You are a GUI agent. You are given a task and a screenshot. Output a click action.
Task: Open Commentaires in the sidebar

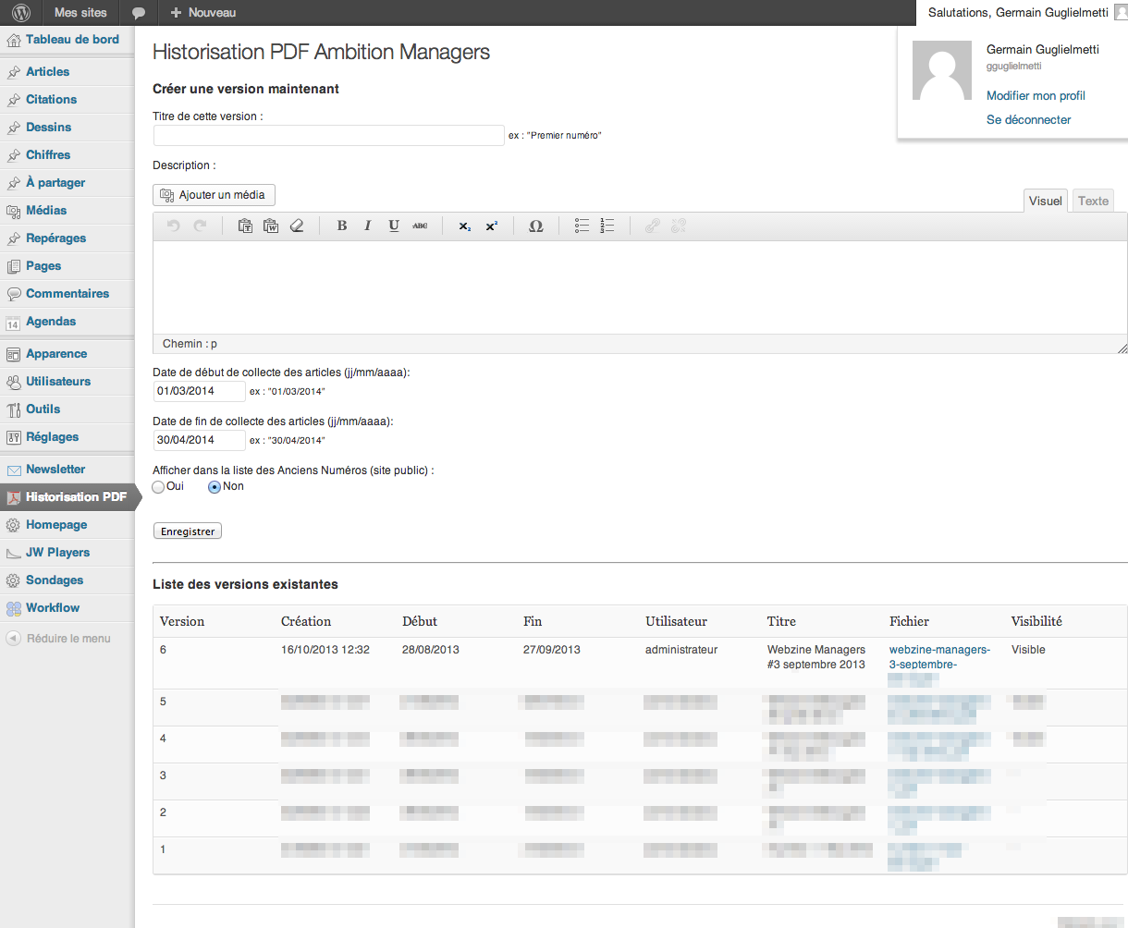click(x=67, y=294)
